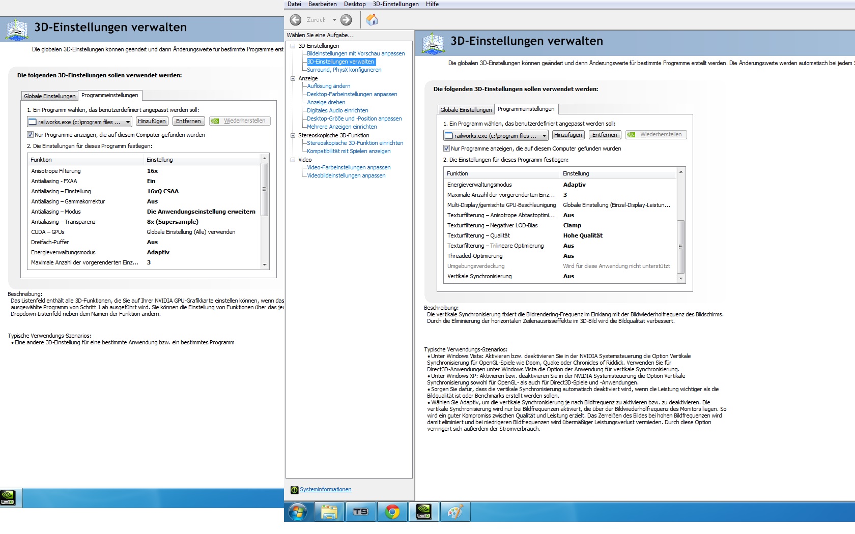Collapse the Anzeige tree node

coord(293,78)
